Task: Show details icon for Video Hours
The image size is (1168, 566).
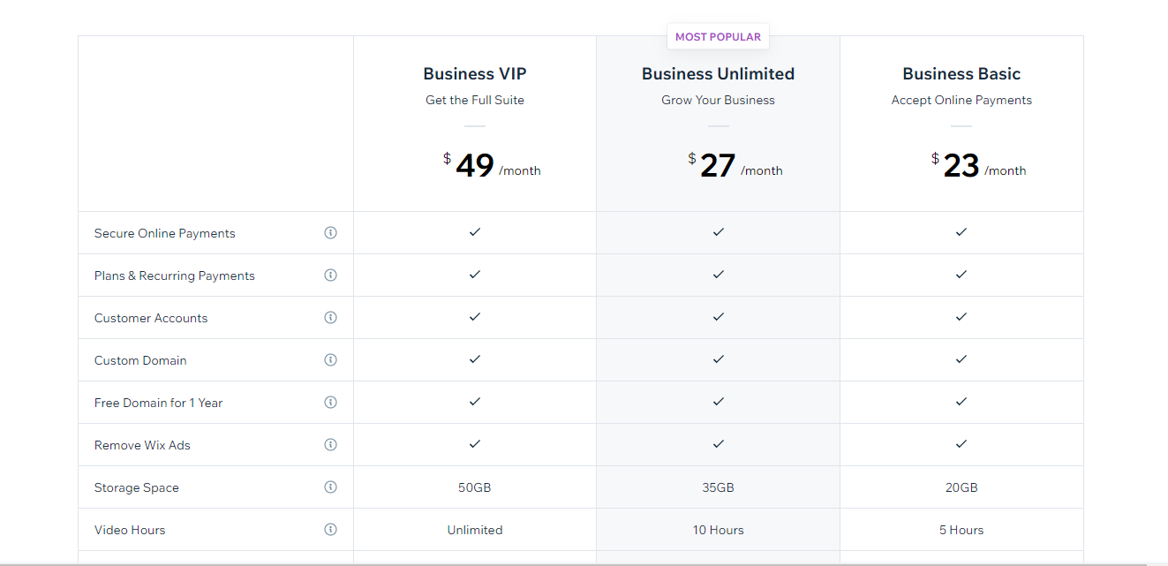Action: (330, 530)
